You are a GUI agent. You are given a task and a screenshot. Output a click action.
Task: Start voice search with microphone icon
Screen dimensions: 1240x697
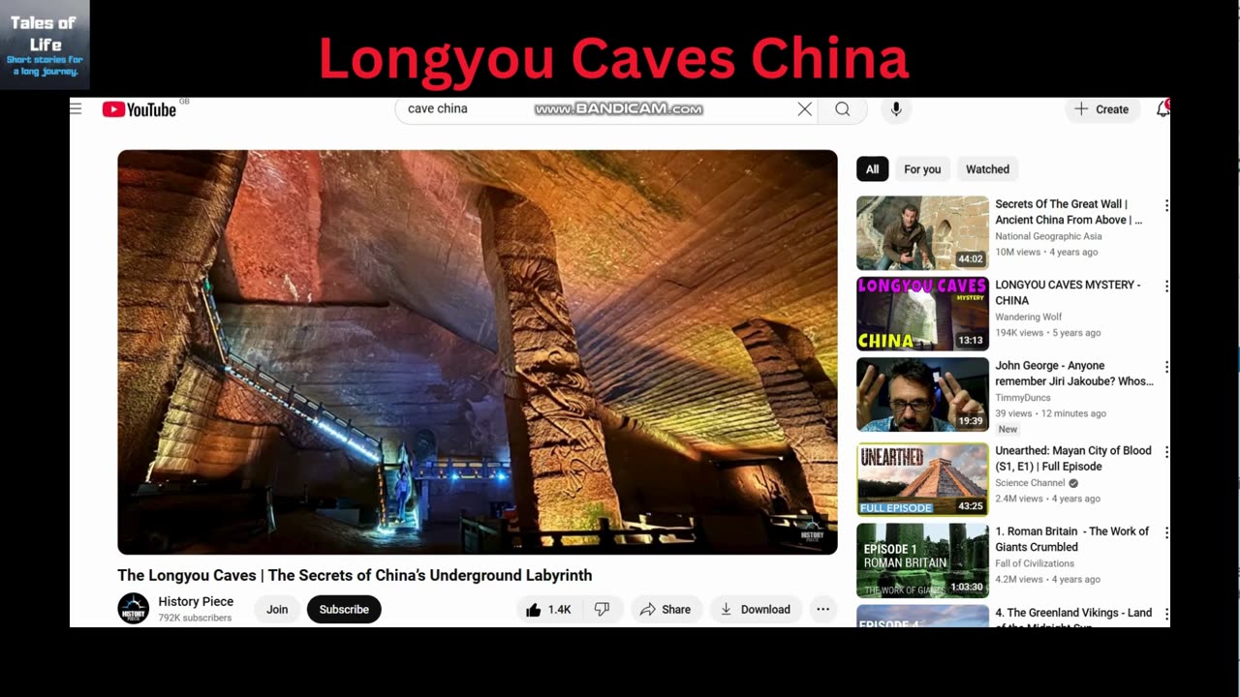896,109
